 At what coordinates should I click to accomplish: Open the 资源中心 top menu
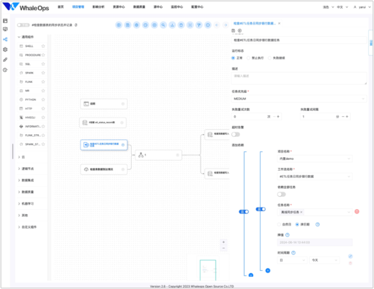(x=118, y=6)
